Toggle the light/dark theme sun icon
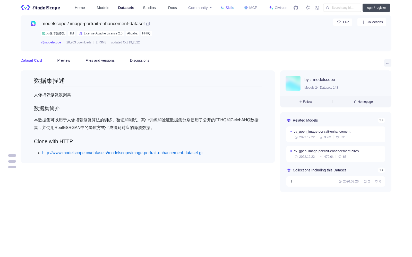 (x=307, y=8)
